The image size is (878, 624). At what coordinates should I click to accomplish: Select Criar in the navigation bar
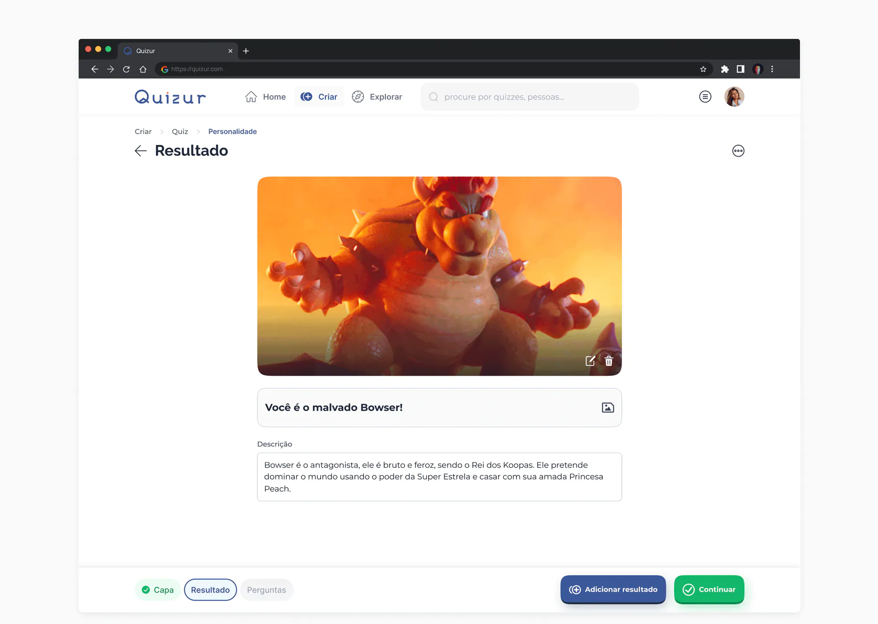pyautogui.click(x=319, y=97)
